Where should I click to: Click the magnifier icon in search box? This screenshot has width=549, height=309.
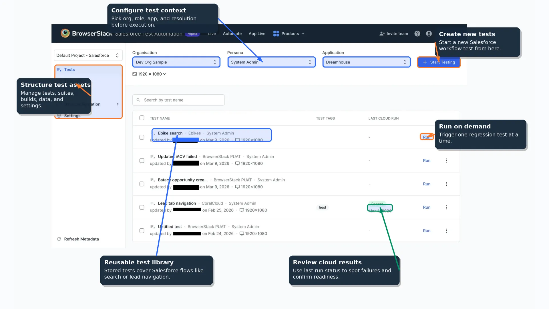[x=138, y=100]
